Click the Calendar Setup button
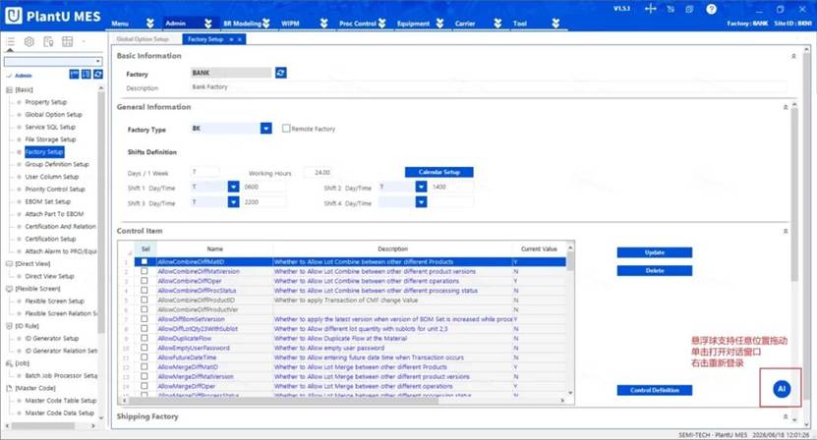 [439, 172]
